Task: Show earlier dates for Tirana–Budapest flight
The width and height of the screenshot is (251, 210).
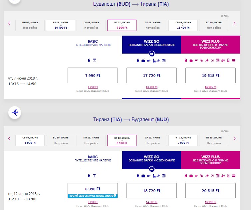Action: (9, 138)
